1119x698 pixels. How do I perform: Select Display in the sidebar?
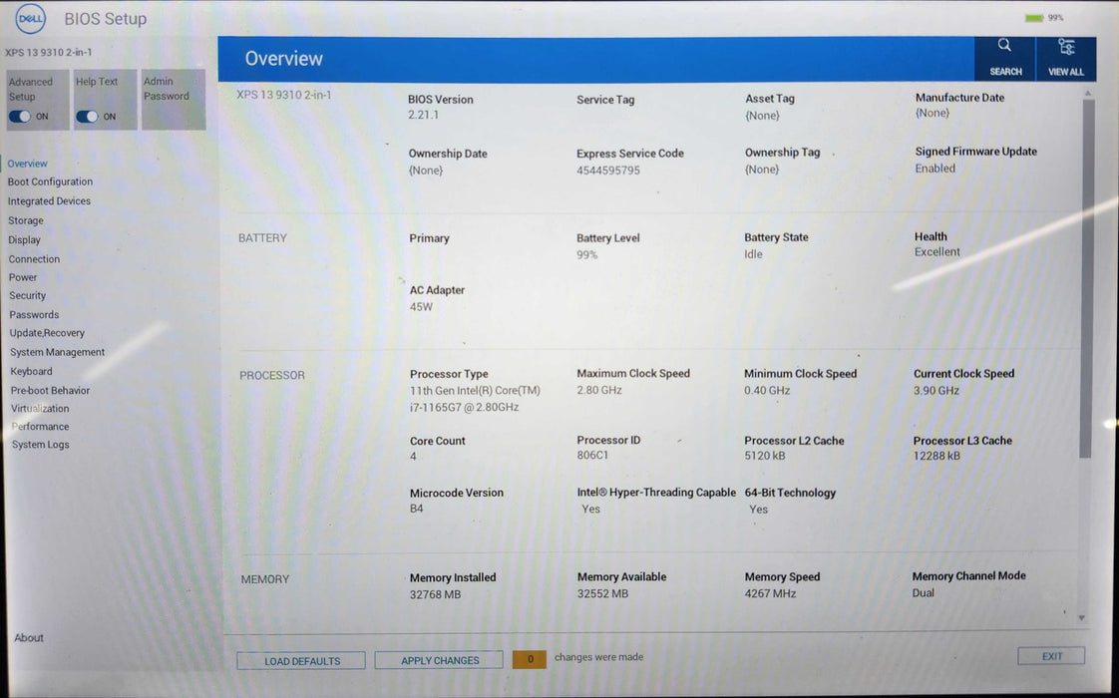coord(24,239)
